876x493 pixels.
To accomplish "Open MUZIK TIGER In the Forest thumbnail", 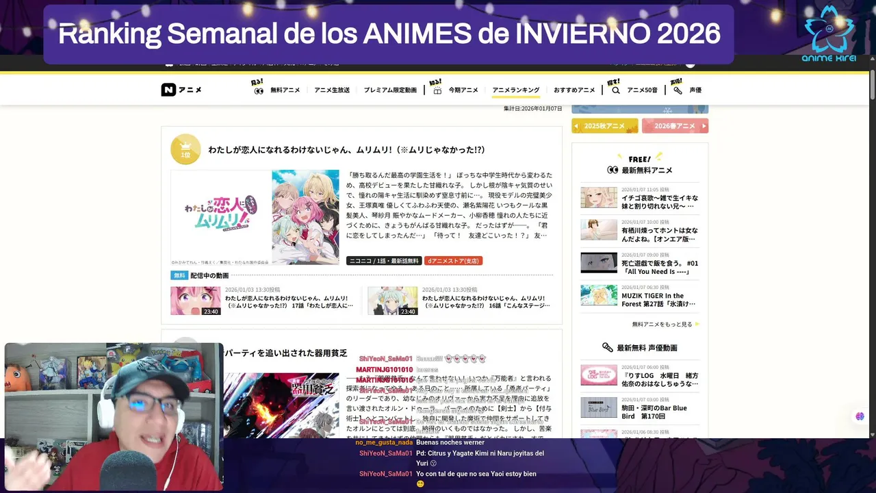I will [599, 295].
